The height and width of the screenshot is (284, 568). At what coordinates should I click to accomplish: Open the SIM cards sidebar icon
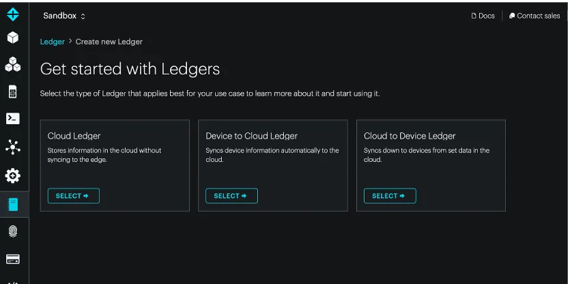click(13, 91)
